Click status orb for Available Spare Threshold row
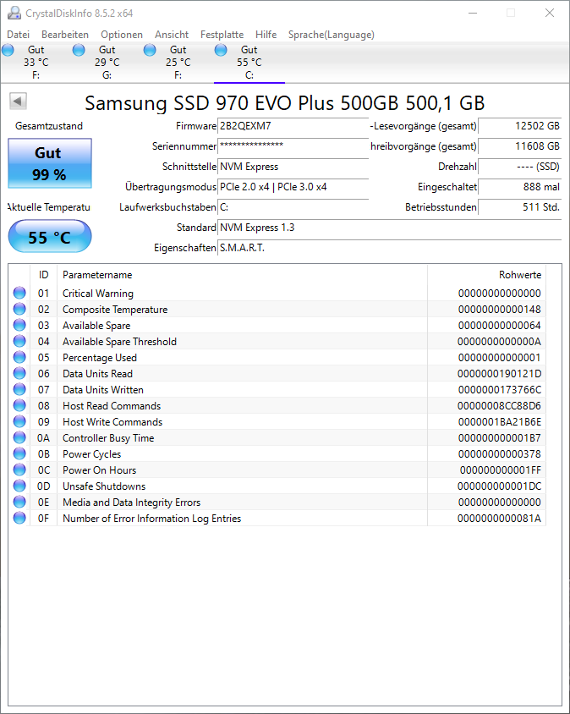This screenshot has height=714, width=570. tap(19, 341)
